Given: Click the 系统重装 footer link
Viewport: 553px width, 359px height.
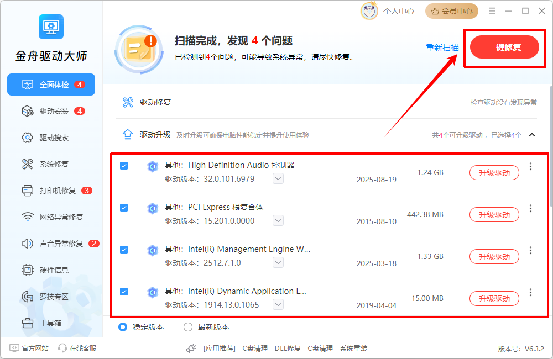Looking at the screenshot, I should click(353, 349).
